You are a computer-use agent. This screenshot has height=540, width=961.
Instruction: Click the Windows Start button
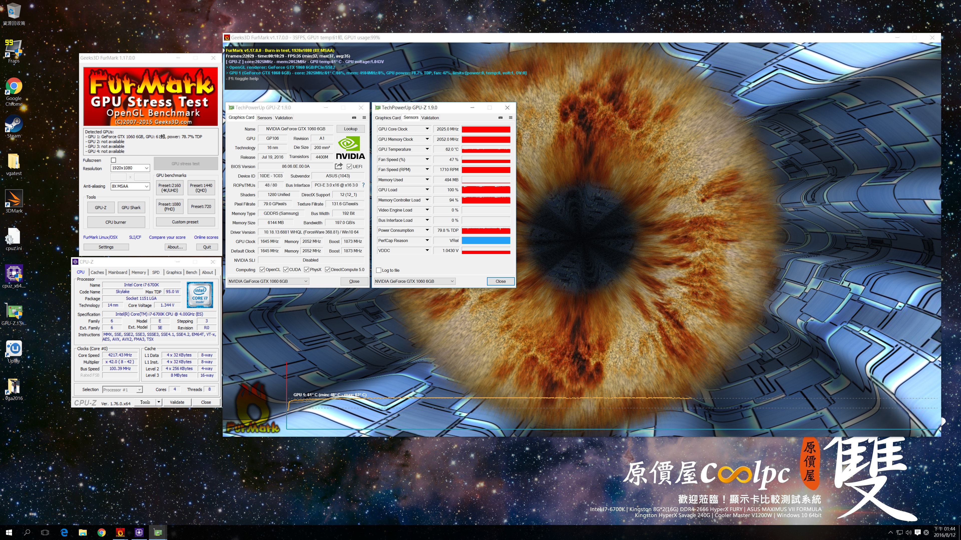click(9, 532)
